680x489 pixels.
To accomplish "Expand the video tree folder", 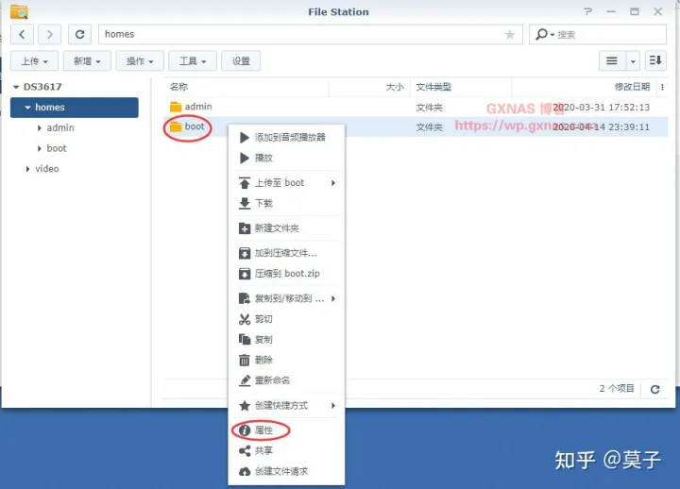I will (x=27, y=169).
